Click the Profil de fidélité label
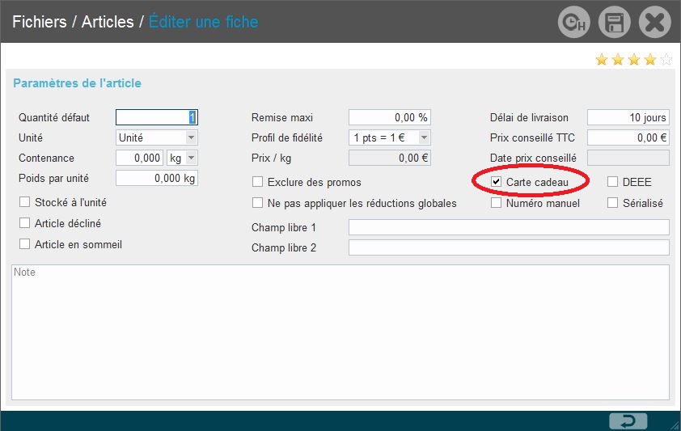Screen dimensions: 681x431 (286, 137)
